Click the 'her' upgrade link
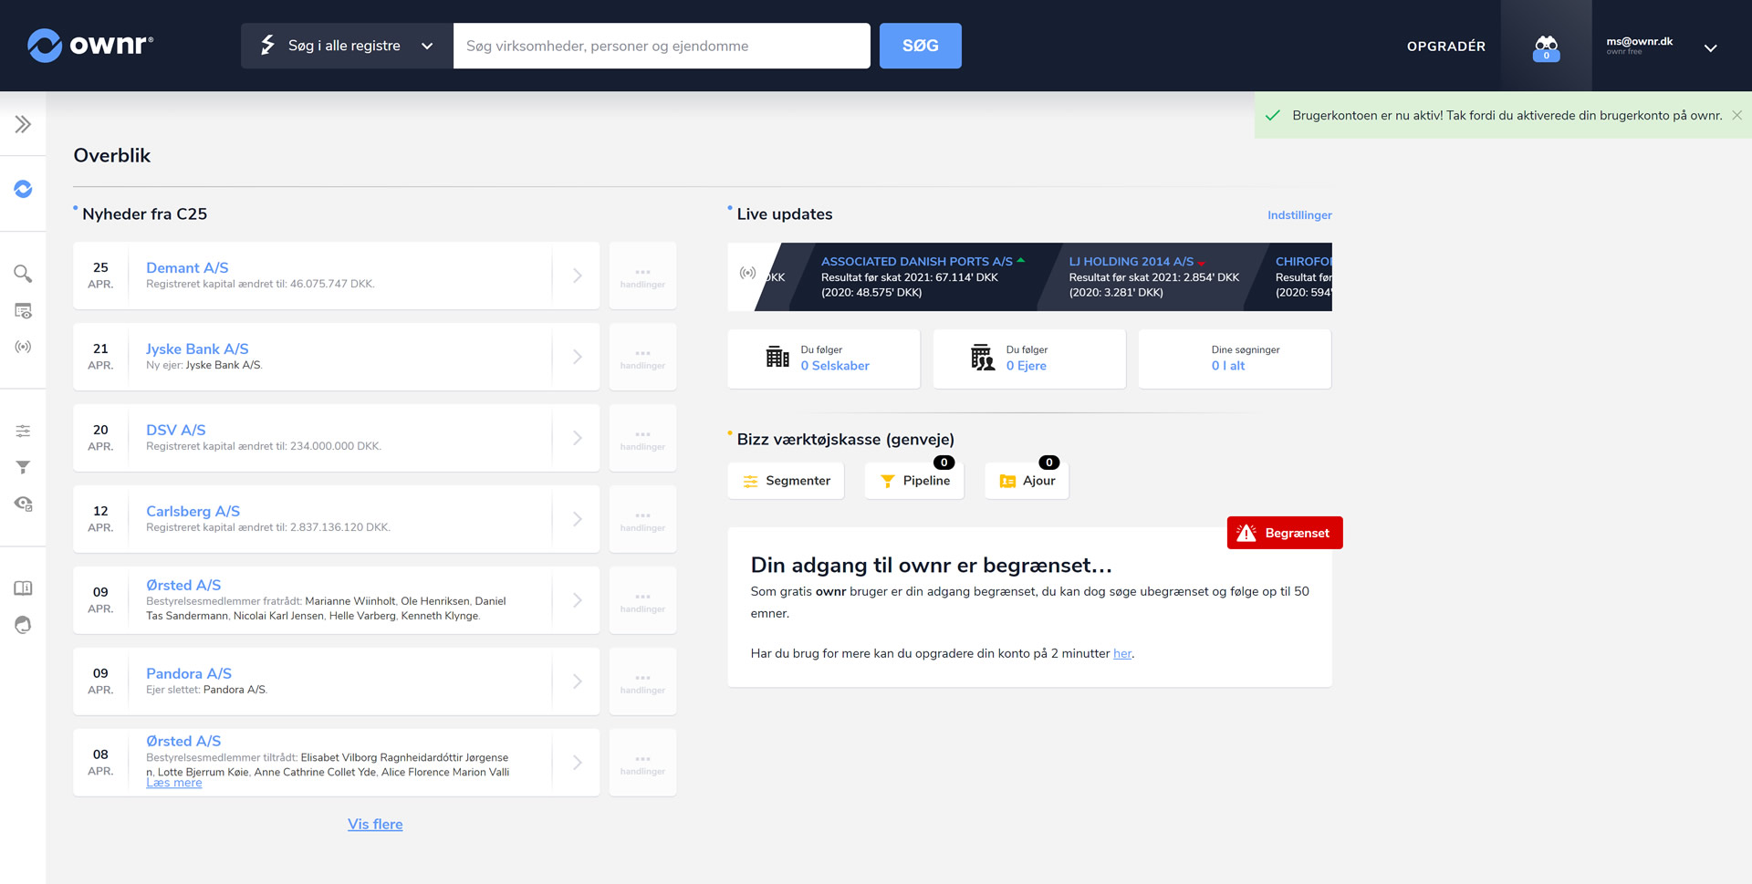The width and height of the screenshot is (1752, 884). point(1122,653)
